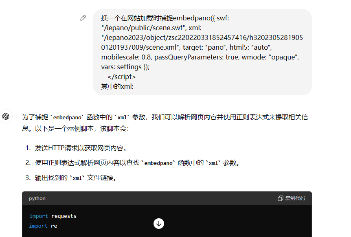Click the '</script>' line in user message
This screenshot has width=351, height=237.
coord(121,77)
